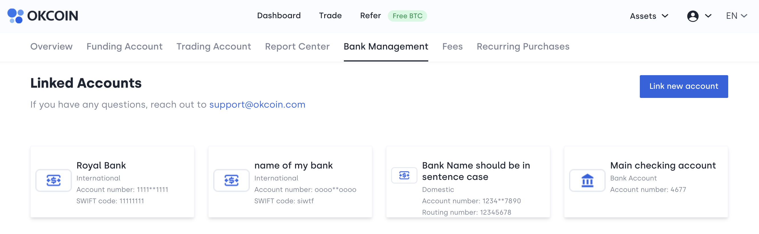Click Royal Bank wire transfer icon
The width and height of the screenshot is (759, 234).
(x=54, y=180)
